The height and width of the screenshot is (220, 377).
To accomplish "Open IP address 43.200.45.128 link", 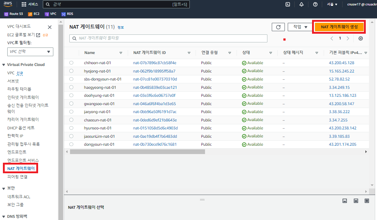I will [x=341, y=63].
